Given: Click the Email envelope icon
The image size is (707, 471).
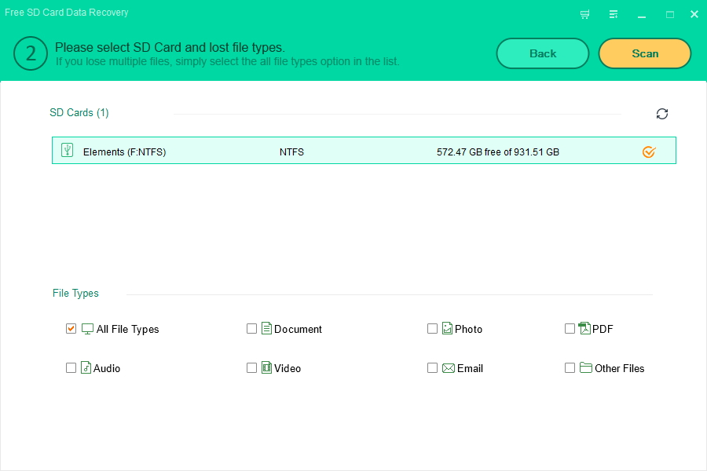Looking at the screenshot, I should tap(449, 368).
